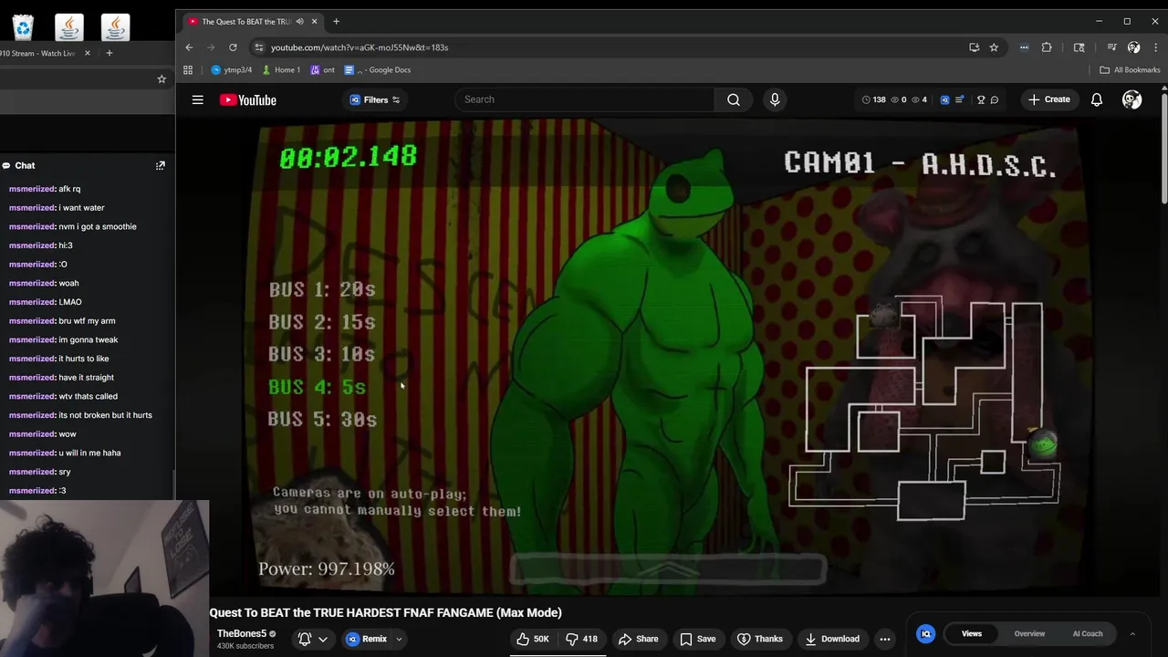Go back in the browser
The height and width of the screenshot is (657, 1168).
click(189, 47)
